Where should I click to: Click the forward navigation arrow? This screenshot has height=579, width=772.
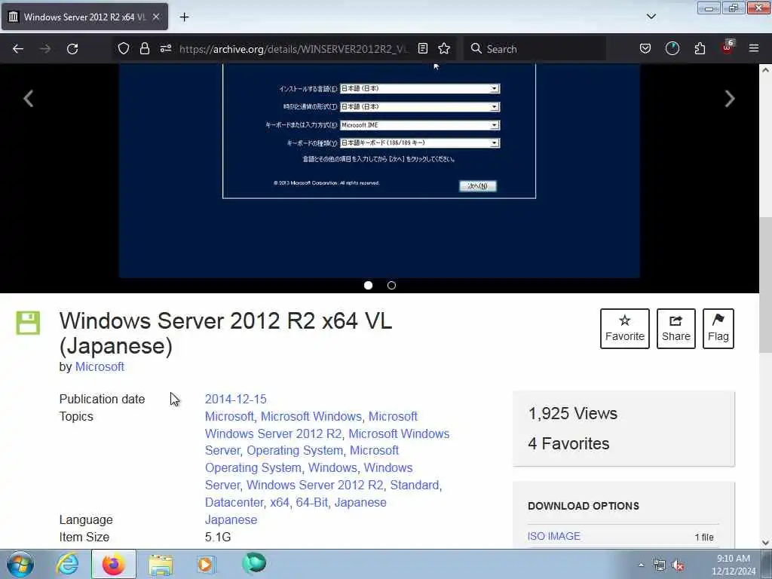45,49
